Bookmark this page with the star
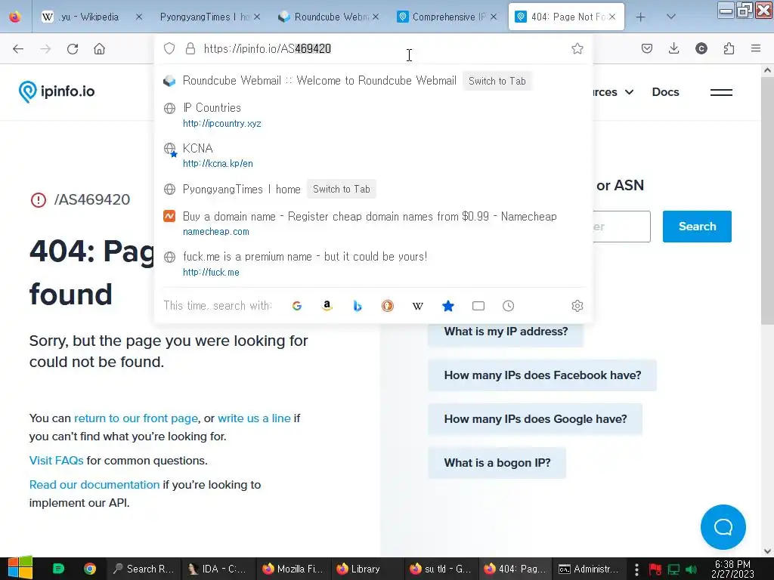774x580 pixels. [x=577, y=48]
